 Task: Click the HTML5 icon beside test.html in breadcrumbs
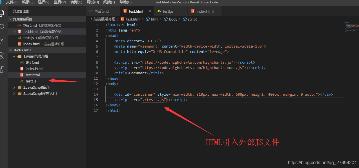click(x=122, y=19)
